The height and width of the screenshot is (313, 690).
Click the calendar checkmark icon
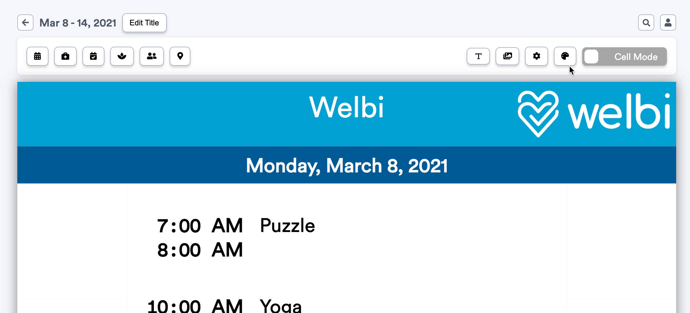point(93,56)
